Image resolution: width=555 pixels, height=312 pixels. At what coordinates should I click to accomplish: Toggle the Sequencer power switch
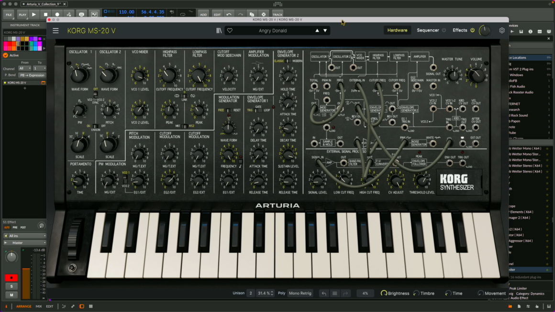click(x=444, y=31)
